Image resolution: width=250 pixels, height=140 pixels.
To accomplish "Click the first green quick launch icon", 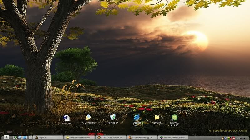I will (15, 138).
